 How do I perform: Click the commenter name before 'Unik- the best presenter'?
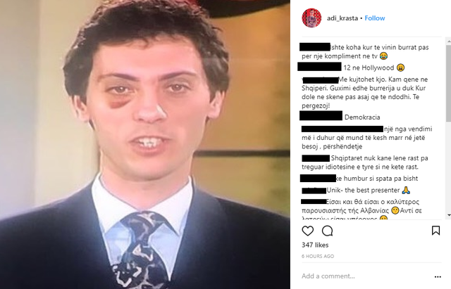pyautogui.click(x=314, y=191)
